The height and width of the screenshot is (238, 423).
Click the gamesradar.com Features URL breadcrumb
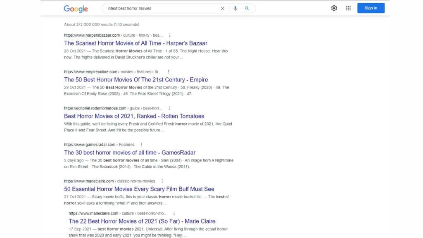click(99, 145)
